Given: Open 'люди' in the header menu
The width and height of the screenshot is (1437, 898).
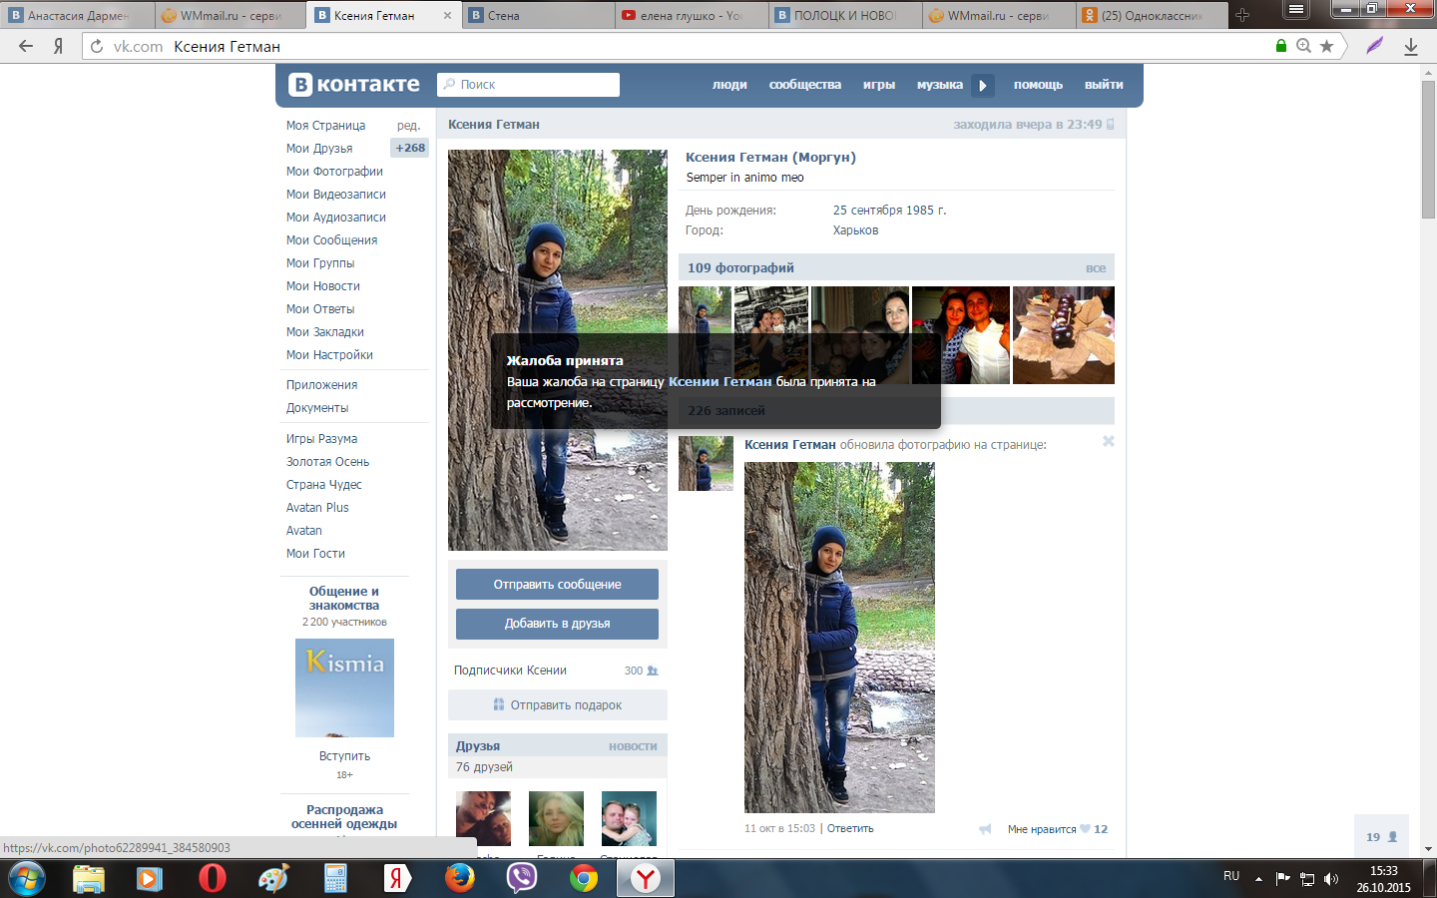Looking at the screenshot, I should (x=729, y=85).
